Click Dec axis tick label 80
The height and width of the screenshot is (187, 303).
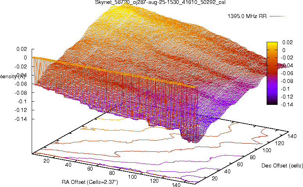pos(253,158)
